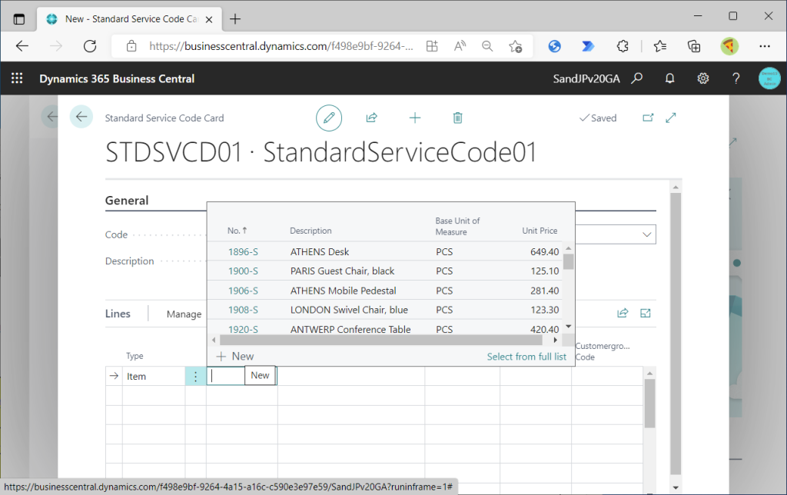
Task: Click Select from full list link
Action: 526,357
